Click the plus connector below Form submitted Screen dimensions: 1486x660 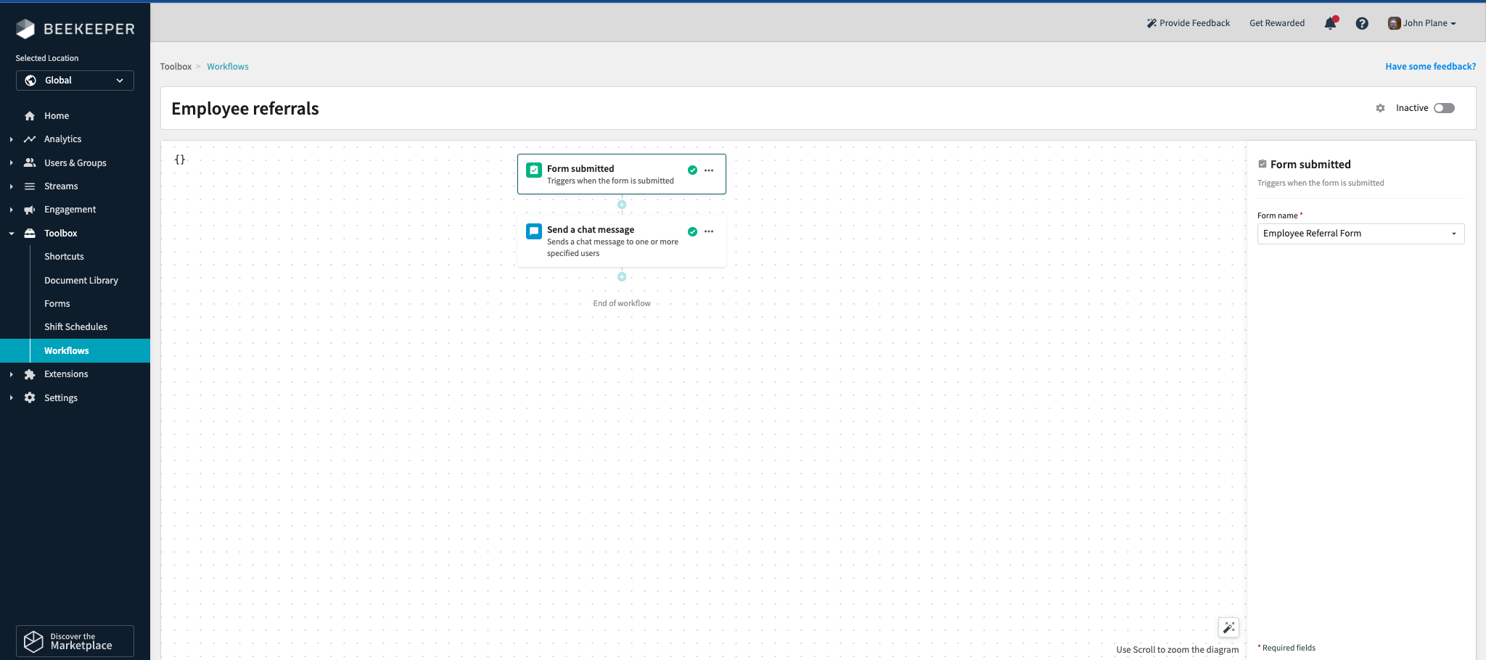[621, 204]
